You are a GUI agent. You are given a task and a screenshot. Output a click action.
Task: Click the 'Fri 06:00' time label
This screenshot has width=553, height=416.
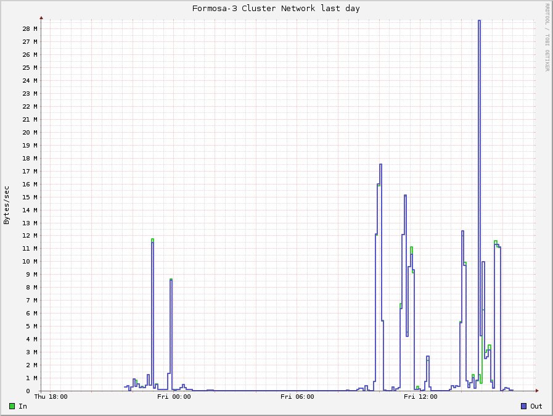click(x=297, y=397)
